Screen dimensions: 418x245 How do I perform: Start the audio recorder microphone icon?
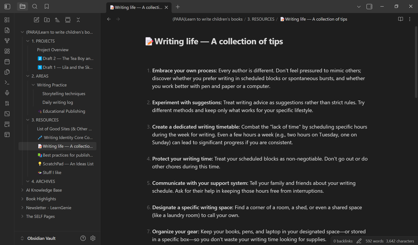[7, 93]
